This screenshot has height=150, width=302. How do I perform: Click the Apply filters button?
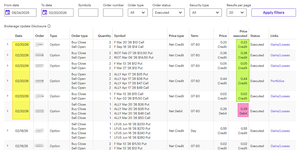[x=274, y=13]
